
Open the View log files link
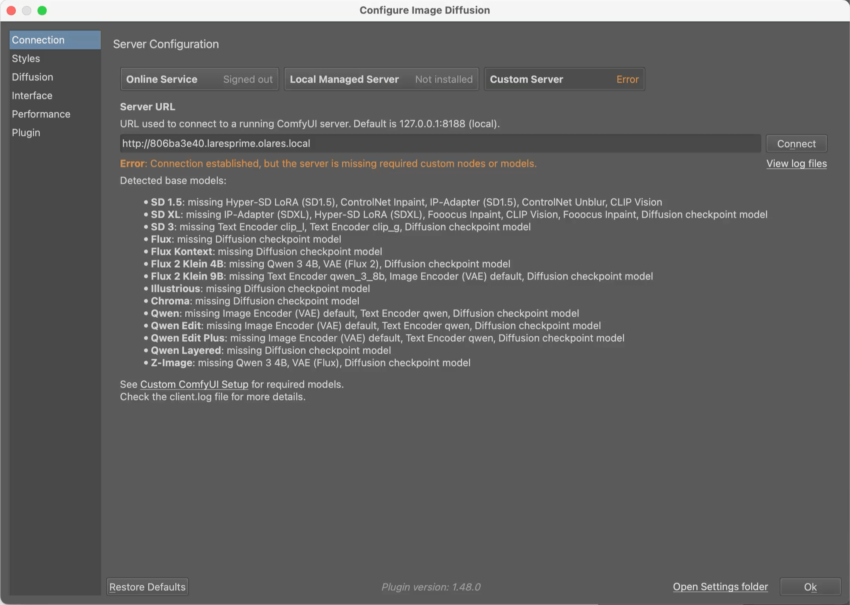[x=796, y=164]
